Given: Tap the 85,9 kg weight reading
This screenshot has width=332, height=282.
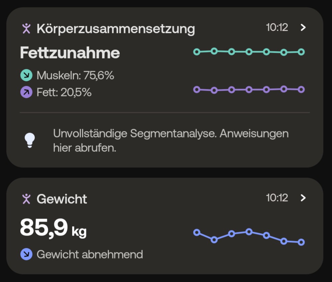Looking at the screenshot, I should tap(53, 228).
